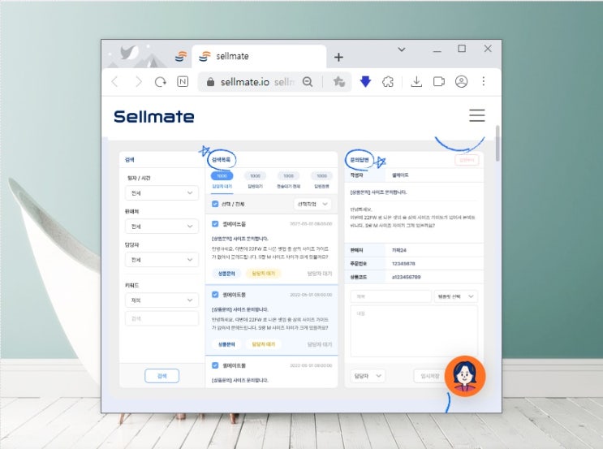Screen dimensions: 603x449
Task: Click the 임시저장 button
Action: point(429,376)
